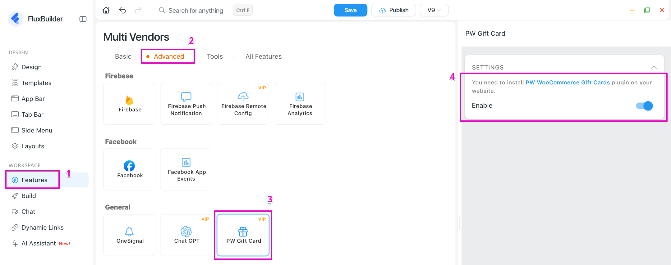Image resolution: width=671 pixels, height=265 pixels.
Task: Undo the last change
Action: [x=122, y=10]
